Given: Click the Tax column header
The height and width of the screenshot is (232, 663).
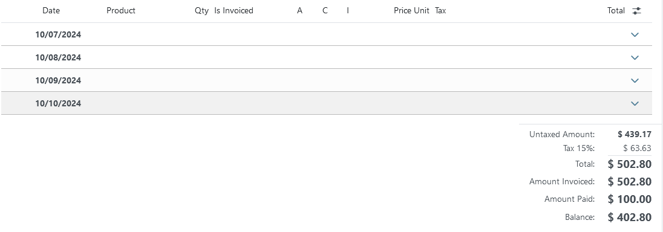Looking at the screenshot, I should pyautogui.click(x=440, y=11).
